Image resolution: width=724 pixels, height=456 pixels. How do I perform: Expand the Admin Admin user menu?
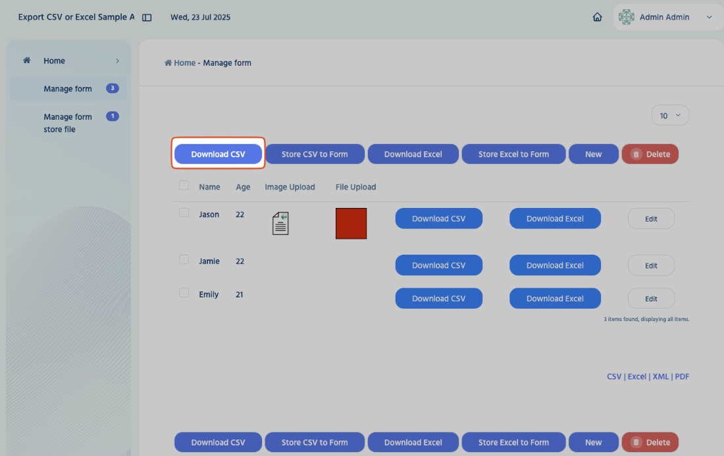pos(709,17)
